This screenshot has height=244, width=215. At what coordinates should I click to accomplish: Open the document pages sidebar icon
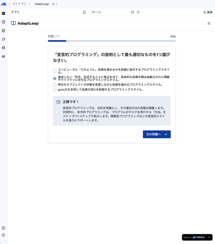[x=3, y=22]
